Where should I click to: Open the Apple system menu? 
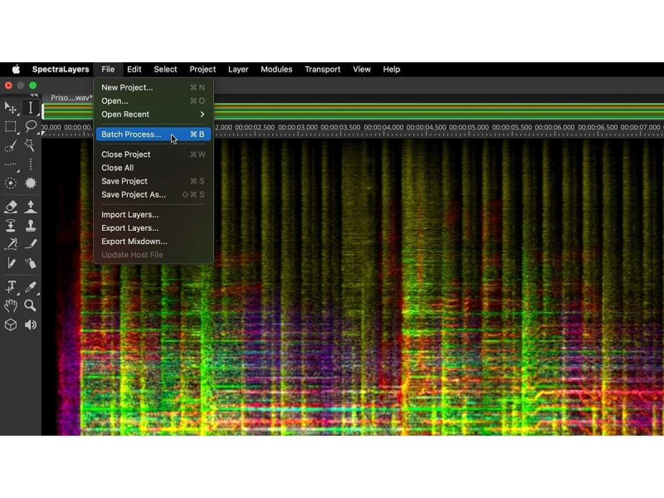tap(16, 69)
